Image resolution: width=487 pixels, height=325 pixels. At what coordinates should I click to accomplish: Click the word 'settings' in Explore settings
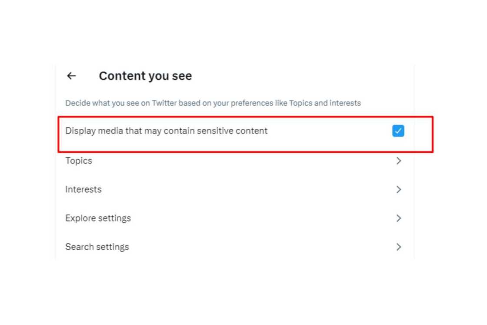[115, 218]
